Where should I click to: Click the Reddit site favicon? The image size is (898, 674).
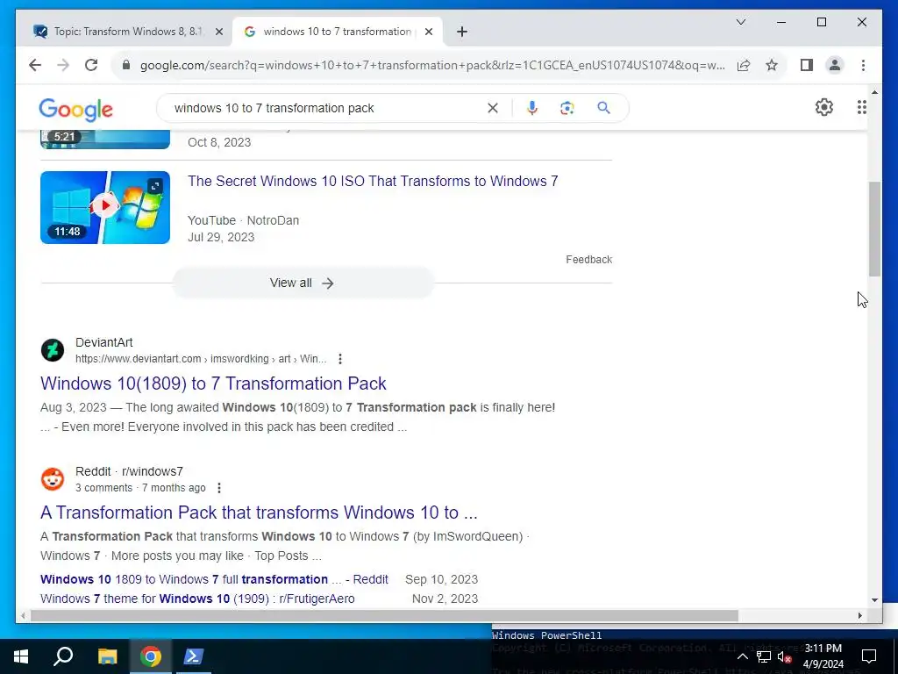(52, 479)
